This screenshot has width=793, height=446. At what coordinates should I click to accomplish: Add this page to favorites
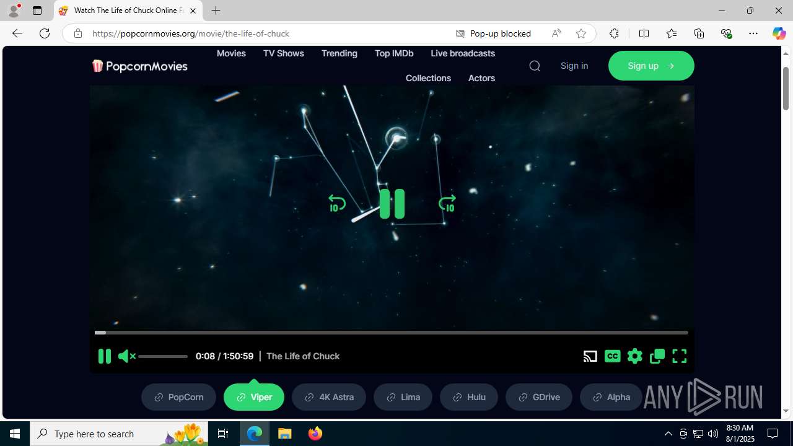[581, 33]
